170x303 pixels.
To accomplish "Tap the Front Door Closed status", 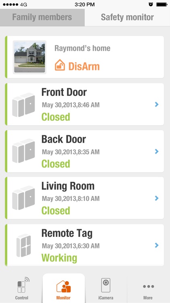I will 56,117.
